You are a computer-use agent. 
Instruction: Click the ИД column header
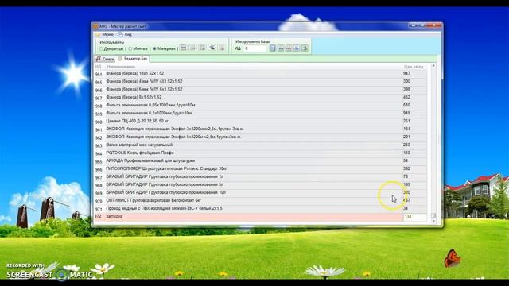point(98,67)
